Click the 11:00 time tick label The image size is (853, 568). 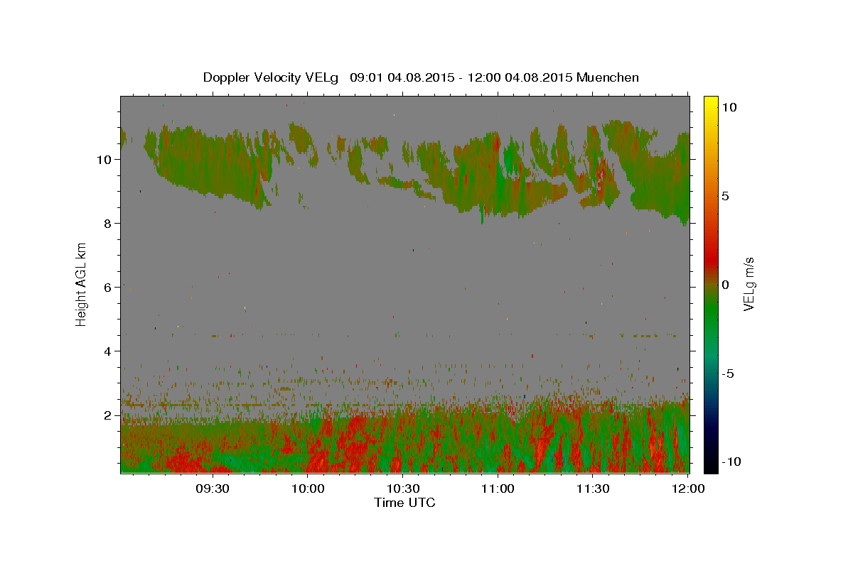tap(498, 488)
